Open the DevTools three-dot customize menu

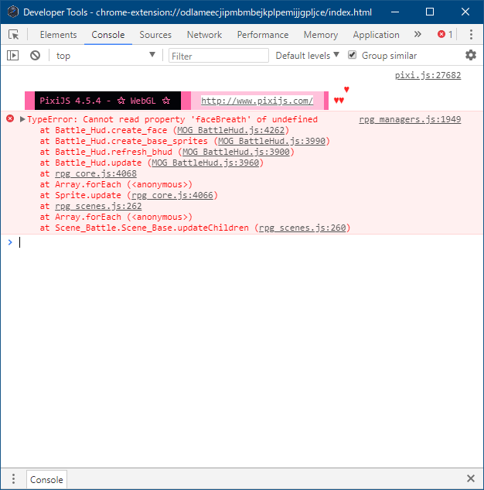[471, 34]
